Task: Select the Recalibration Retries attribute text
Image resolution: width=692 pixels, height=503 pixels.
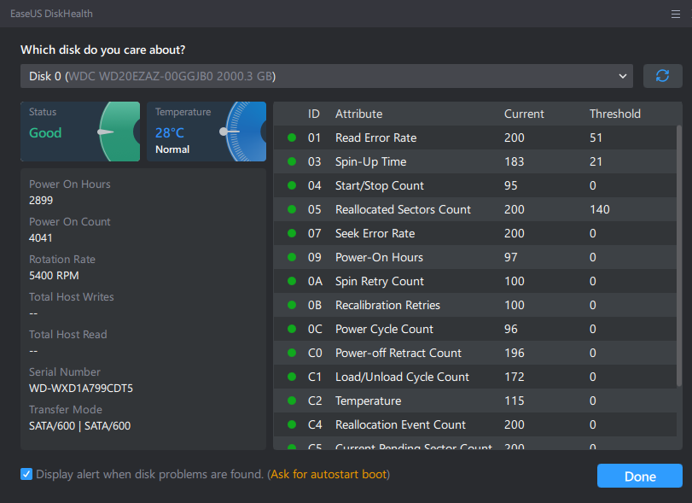Action: (387, 305)
